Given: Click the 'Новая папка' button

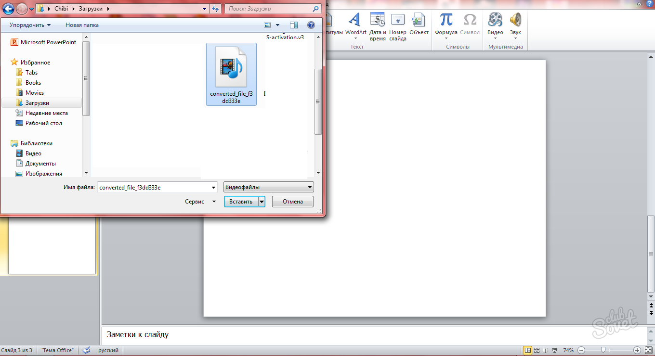Looking at the screenshot, I should tap(82, 25).
